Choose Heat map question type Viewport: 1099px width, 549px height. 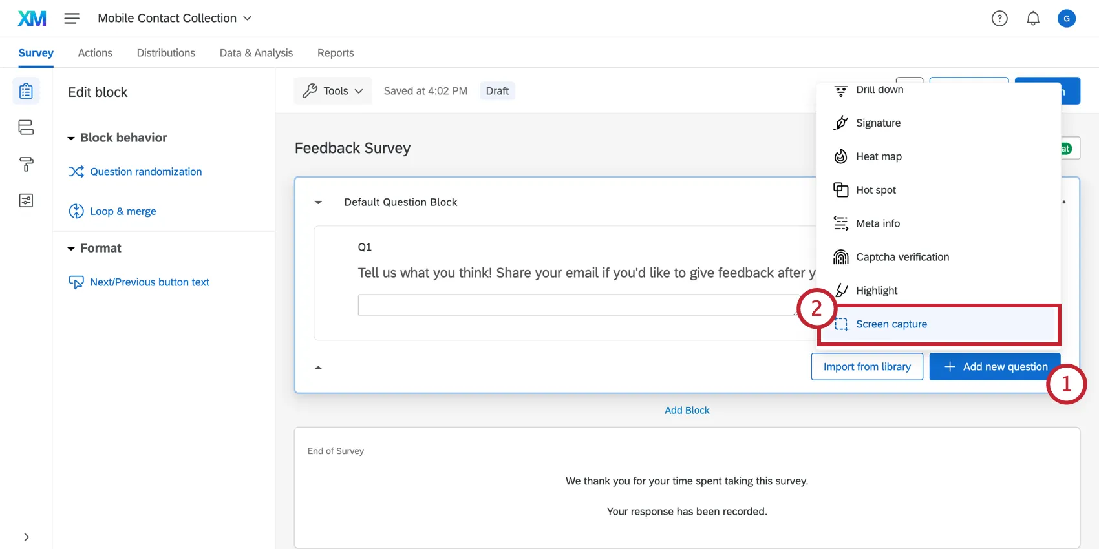tap(877, 156)
